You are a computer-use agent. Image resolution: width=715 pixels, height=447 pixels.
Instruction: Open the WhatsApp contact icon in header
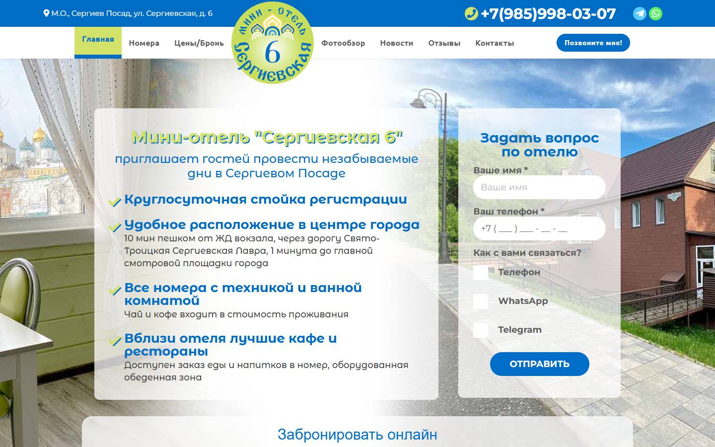coord(656,13)
